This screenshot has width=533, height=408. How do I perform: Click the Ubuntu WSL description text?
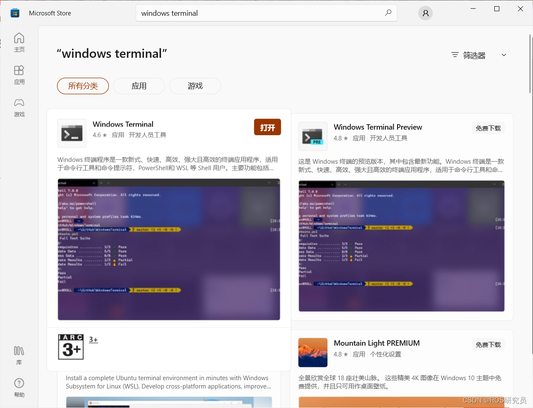[x=168, y=382]
